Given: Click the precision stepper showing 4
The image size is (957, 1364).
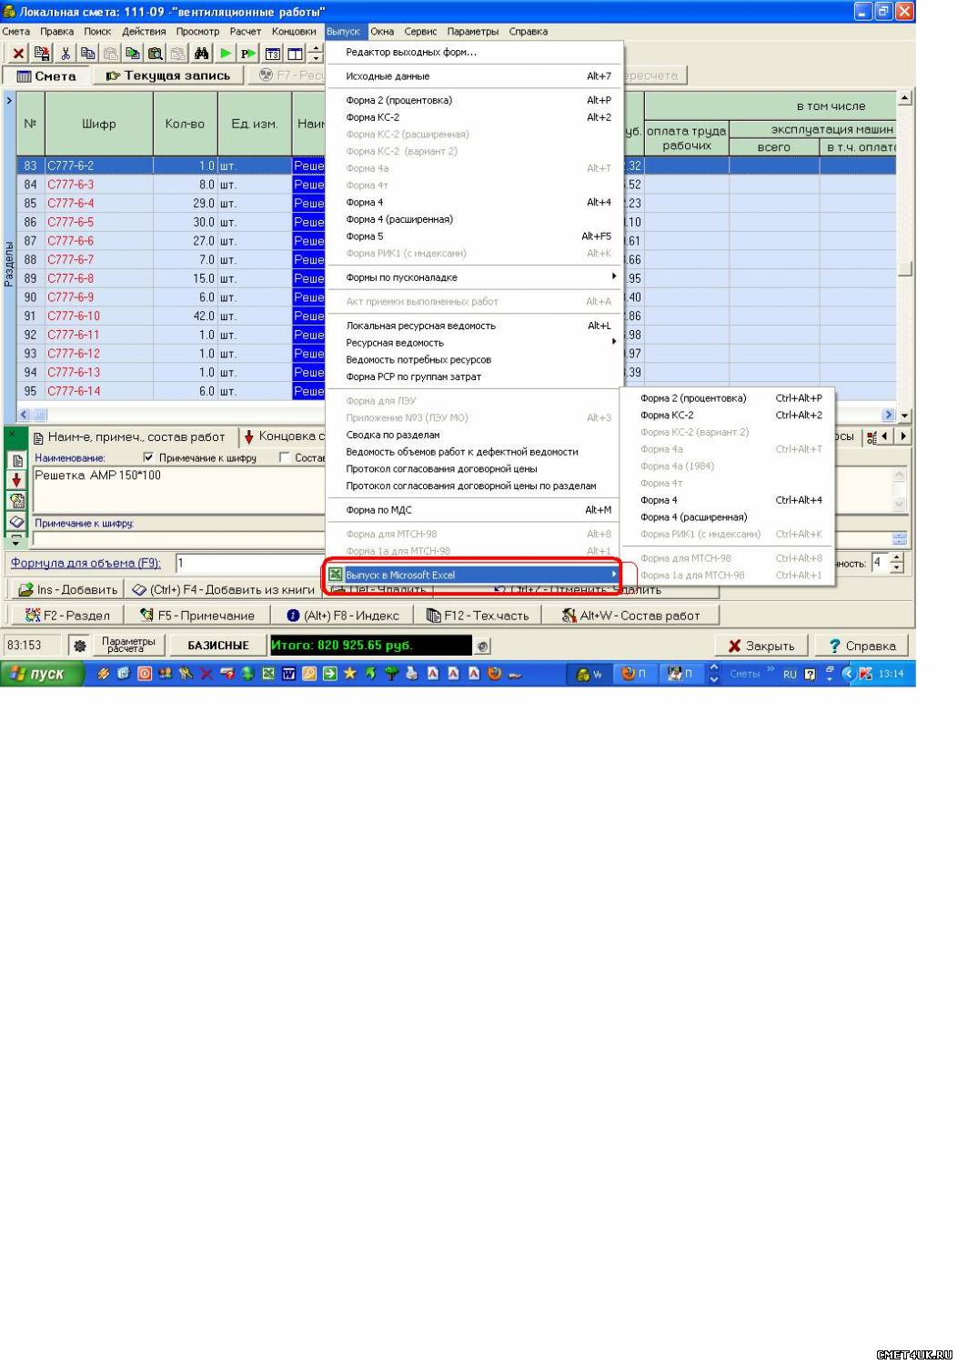Looking at the screenshot, I should click(x=895, y=563).
